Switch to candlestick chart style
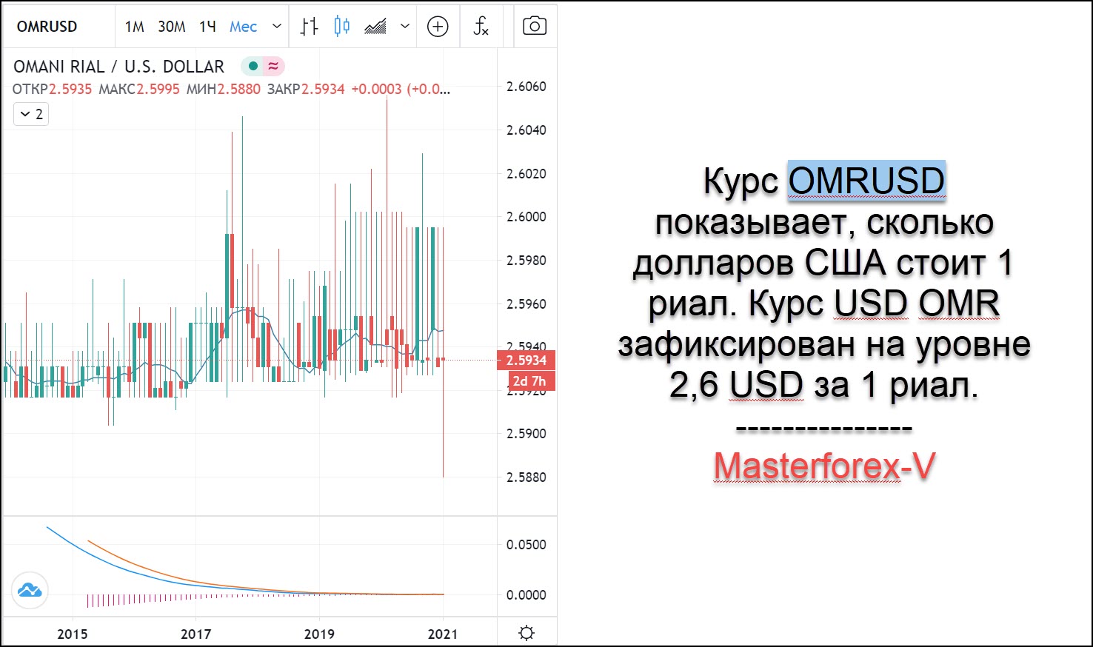1093x647 pixels. pos(341,27)
